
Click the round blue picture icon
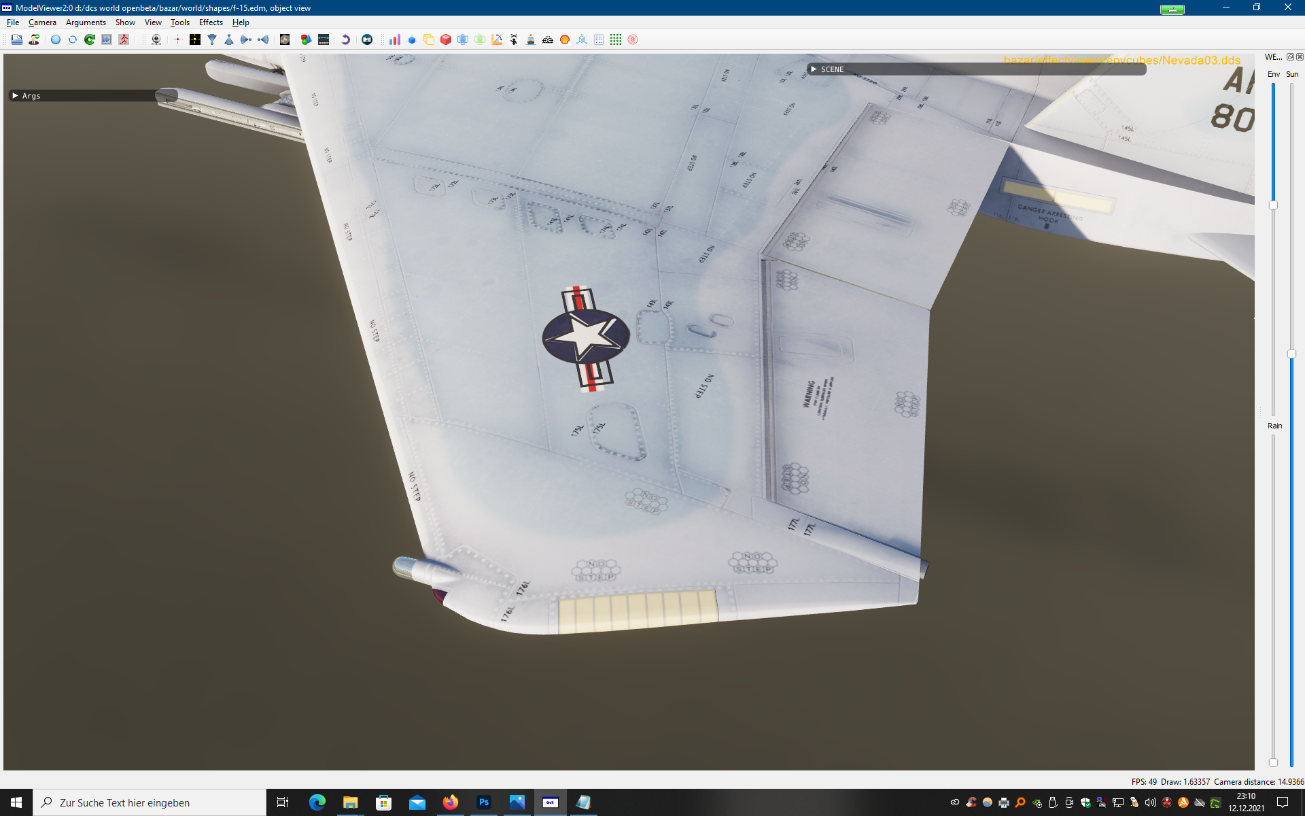367,39
